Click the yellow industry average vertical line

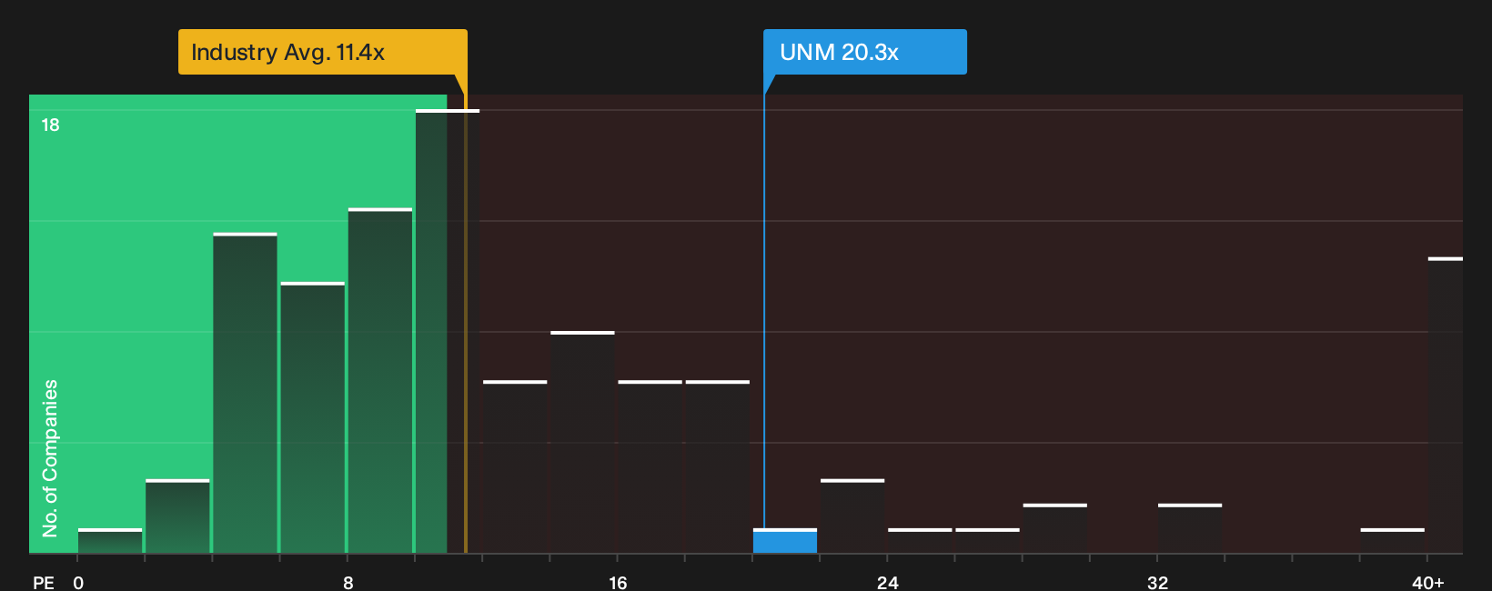point(466,324)
